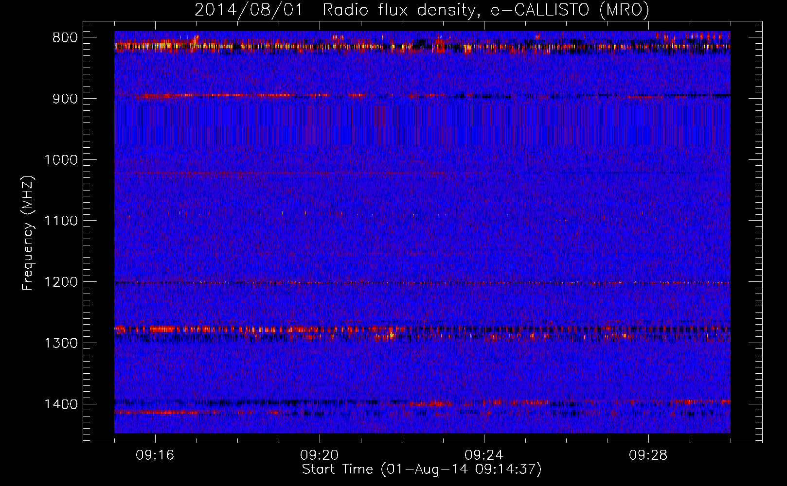Click the '1400' frequency axis label
Screen dimensions: 787x486
pyautogui.click(x=61, y=404)
